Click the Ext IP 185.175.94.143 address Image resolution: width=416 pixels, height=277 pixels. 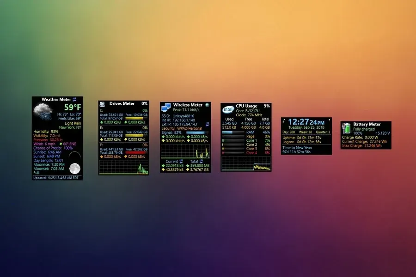(x=185, y=124)
